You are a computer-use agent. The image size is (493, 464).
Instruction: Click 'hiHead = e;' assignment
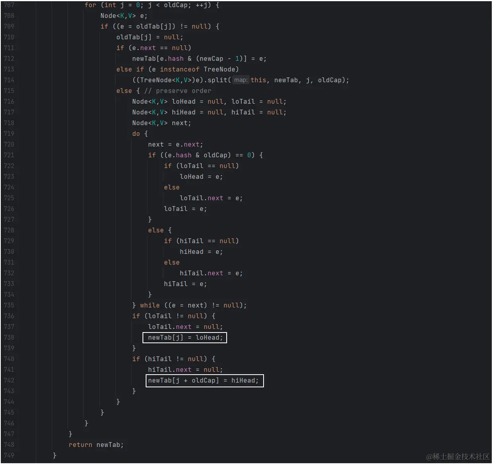click(201, 252)
